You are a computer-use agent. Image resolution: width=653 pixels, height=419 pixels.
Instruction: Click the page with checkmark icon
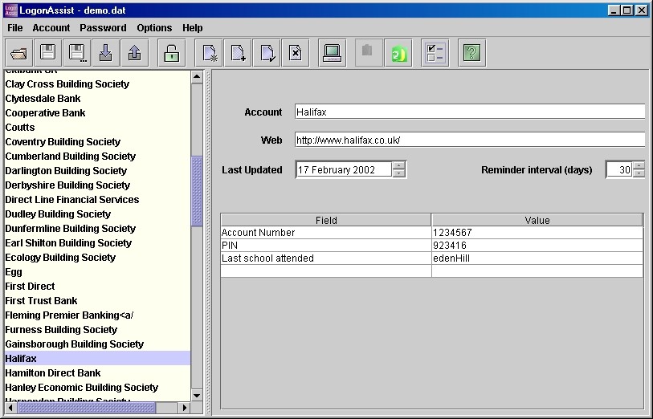pyautogui.click(x=267, y=53)
